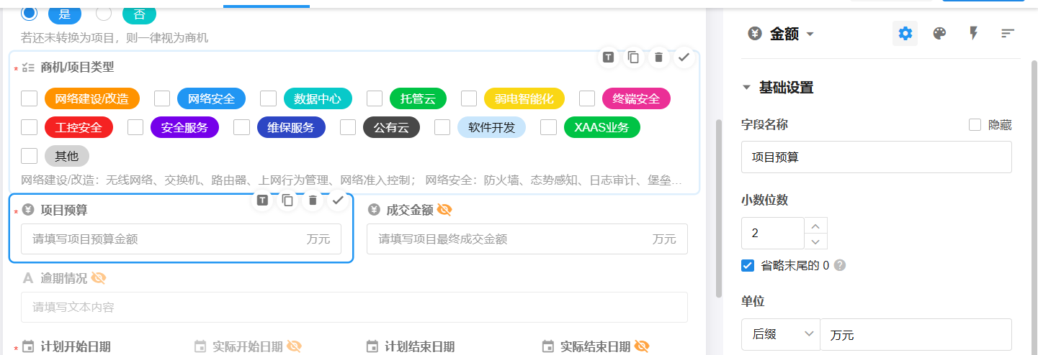Click the sort lines icon in right panel

[x=1008, y=34]
